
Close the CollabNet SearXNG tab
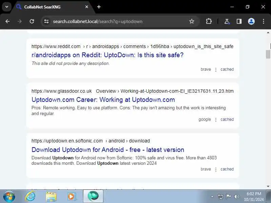[87, 7]
